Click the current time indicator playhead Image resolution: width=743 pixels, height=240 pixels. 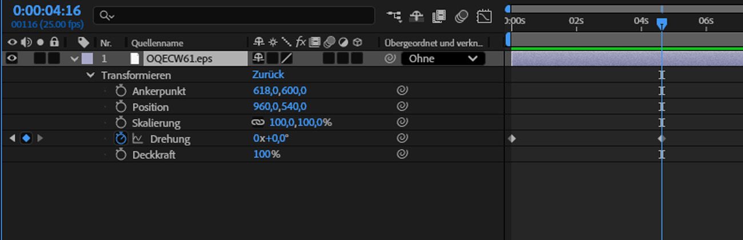pyautogui.click(x=661, y=23)
